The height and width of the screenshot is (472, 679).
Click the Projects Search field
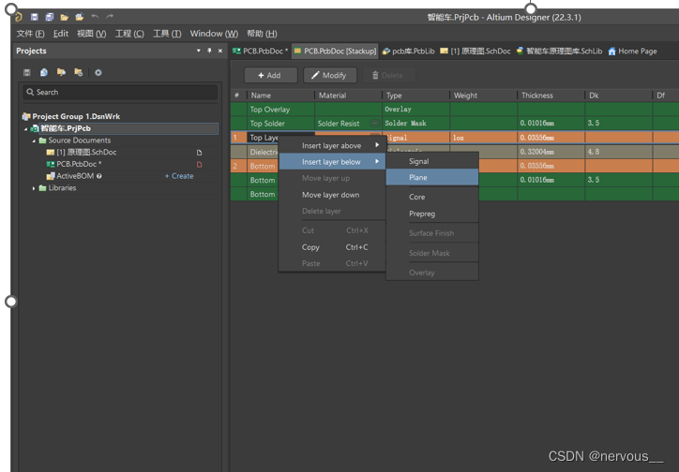click(x=120, y=92)
